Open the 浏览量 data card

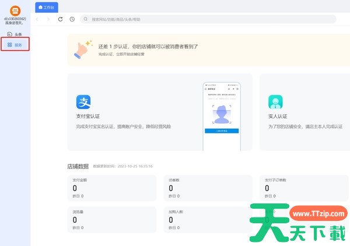coord(111,219)
